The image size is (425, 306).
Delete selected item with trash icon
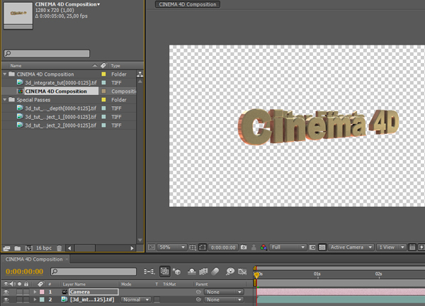(x=59, y=248)
